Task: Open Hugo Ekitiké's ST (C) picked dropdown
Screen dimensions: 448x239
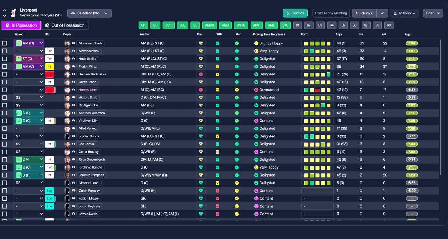Action: 29,59
